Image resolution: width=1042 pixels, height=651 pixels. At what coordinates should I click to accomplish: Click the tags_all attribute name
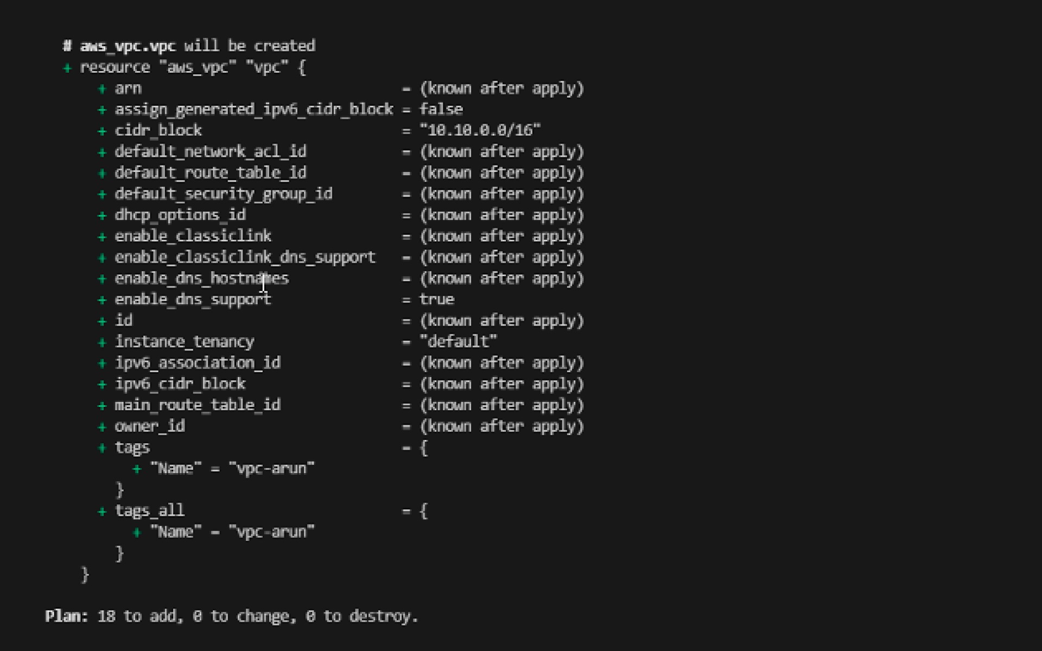(x=149, y=511)
